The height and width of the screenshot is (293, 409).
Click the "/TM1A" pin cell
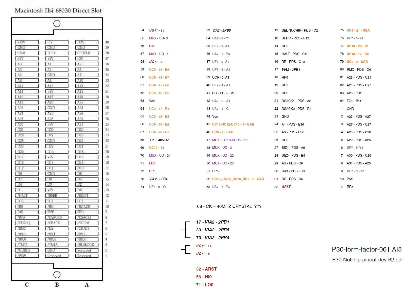tap(57, 245)
